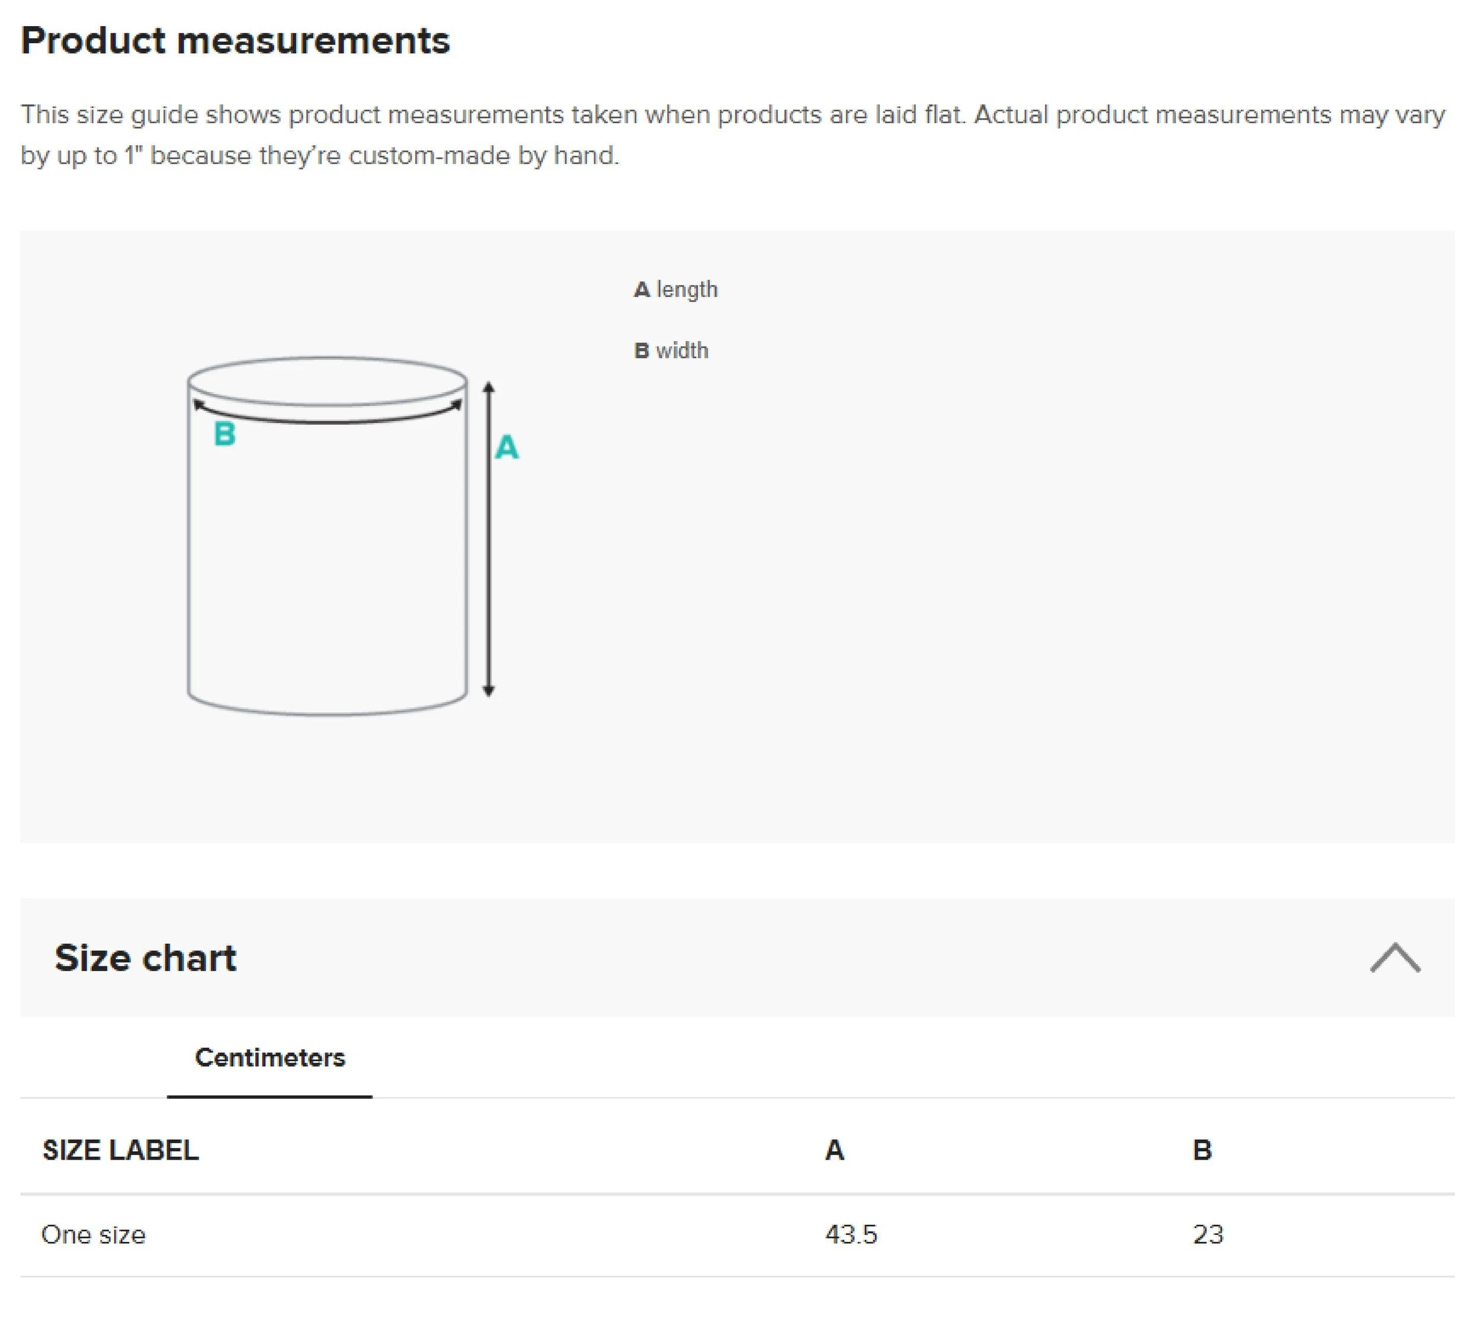Click the Size chart header title

coord(146,958)
